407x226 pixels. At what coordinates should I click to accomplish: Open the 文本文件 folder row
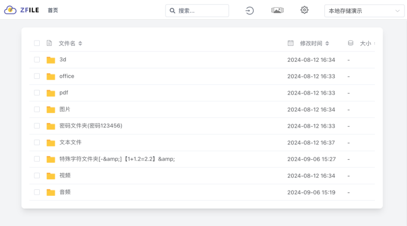click(202, 143)
